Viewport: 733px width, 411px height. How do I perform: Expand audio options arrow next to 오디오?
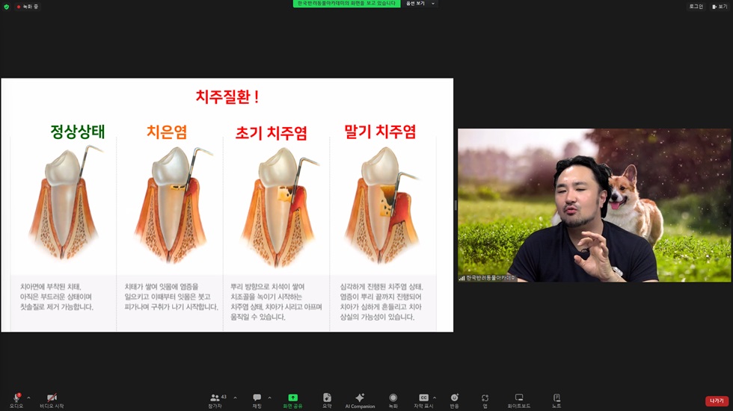(28, 398)
